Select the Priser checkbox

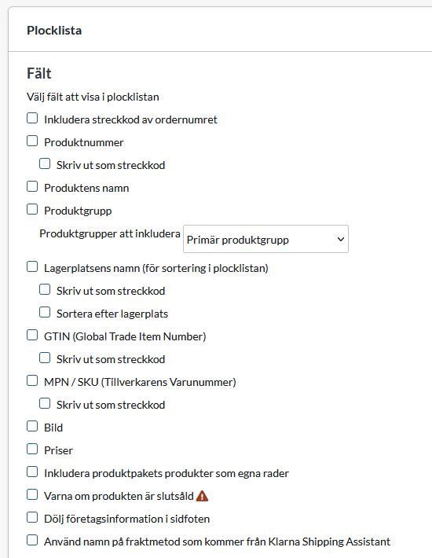[x=32, y=449]
